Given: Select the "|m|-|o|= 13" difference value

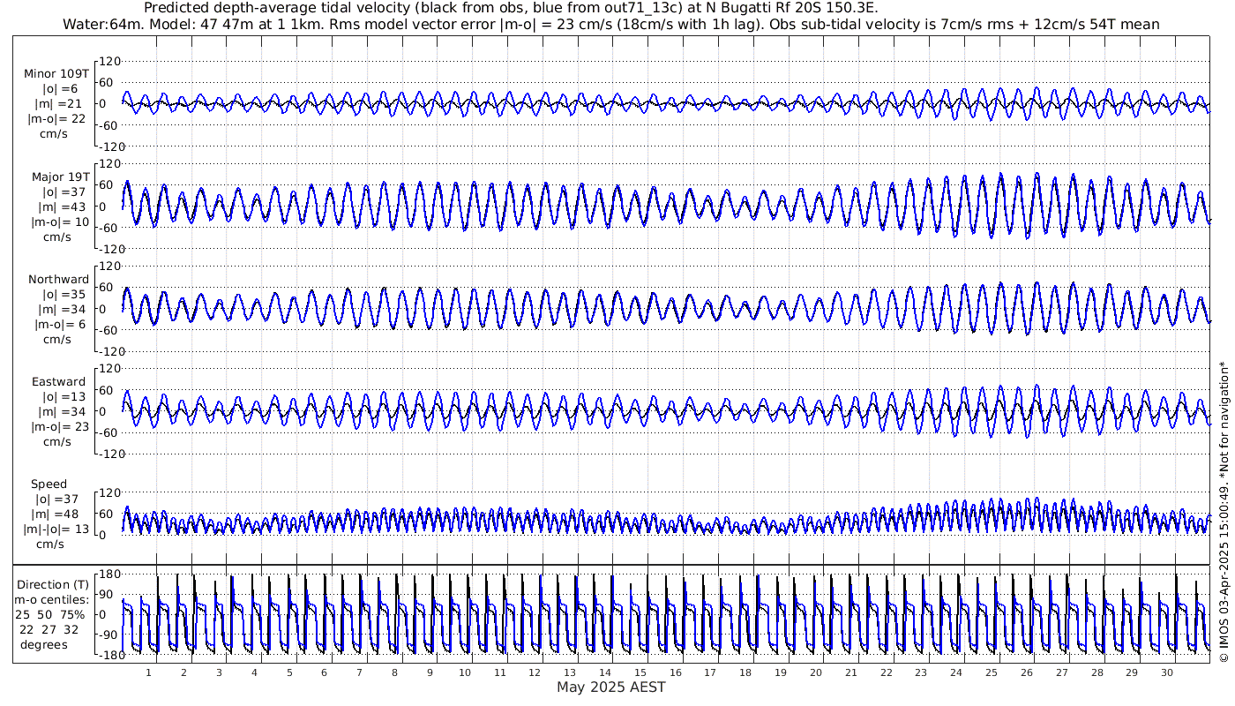Looking at the screenshot, I should (x=56, y=529).
